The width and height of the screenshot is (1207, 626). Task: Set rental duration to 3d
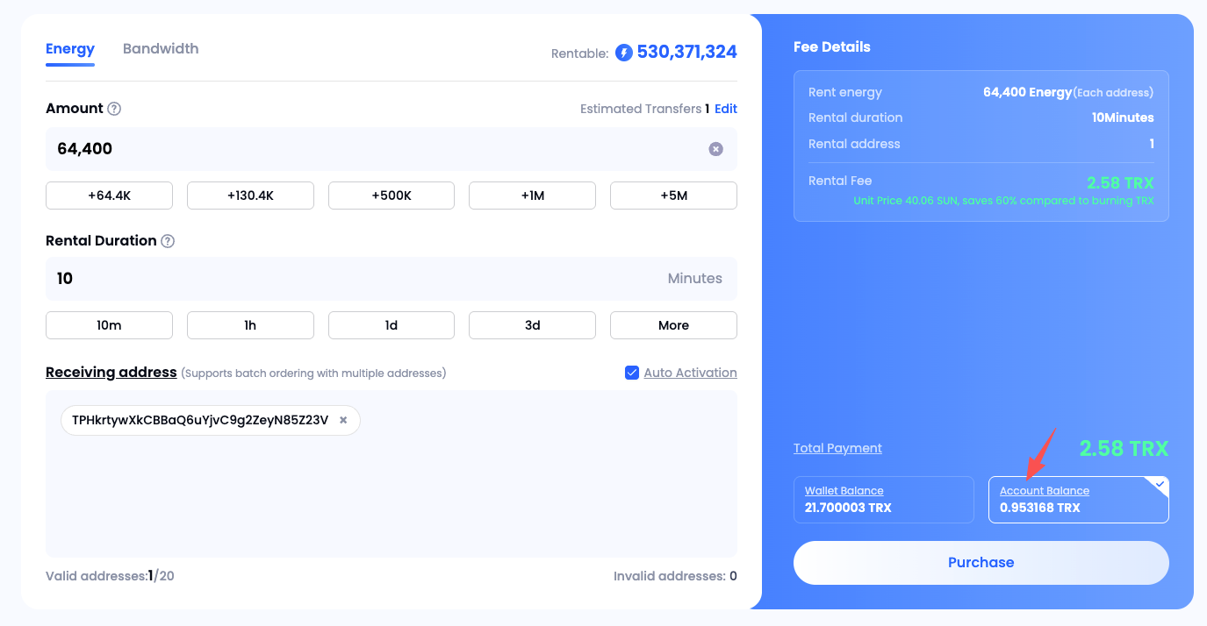(x=533, y=325)
